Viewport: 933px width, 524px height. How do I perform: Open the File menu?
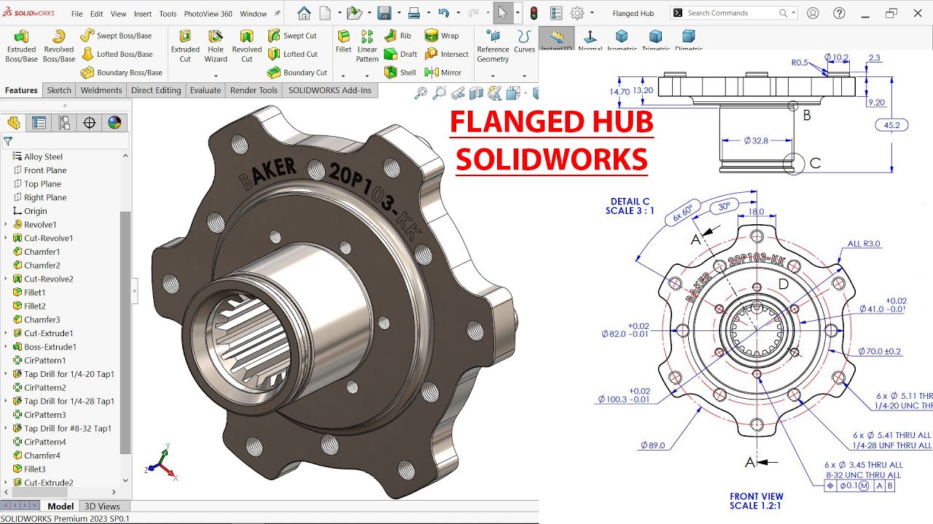point(77,14)
